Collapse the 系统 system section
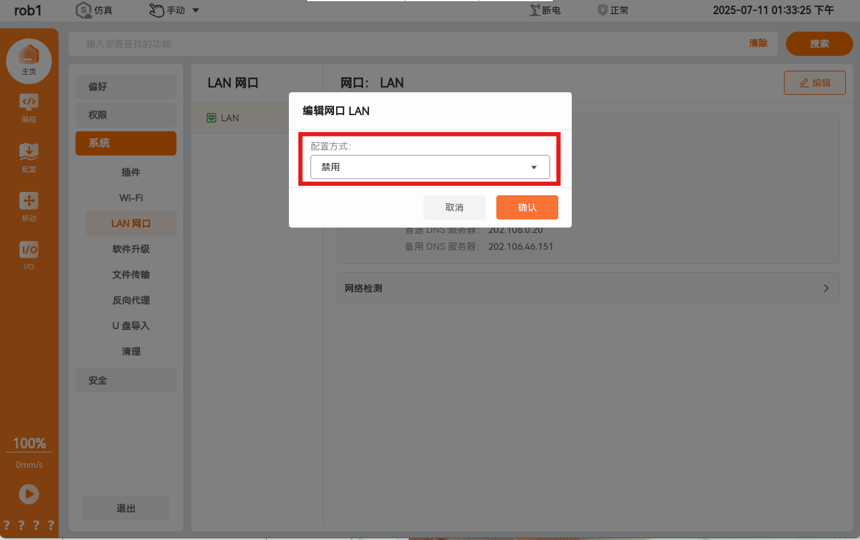 (126, 143)
